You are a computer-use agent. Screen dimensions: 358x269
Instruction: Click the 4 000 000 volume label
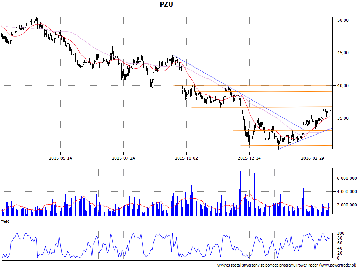tap(347, 192)
